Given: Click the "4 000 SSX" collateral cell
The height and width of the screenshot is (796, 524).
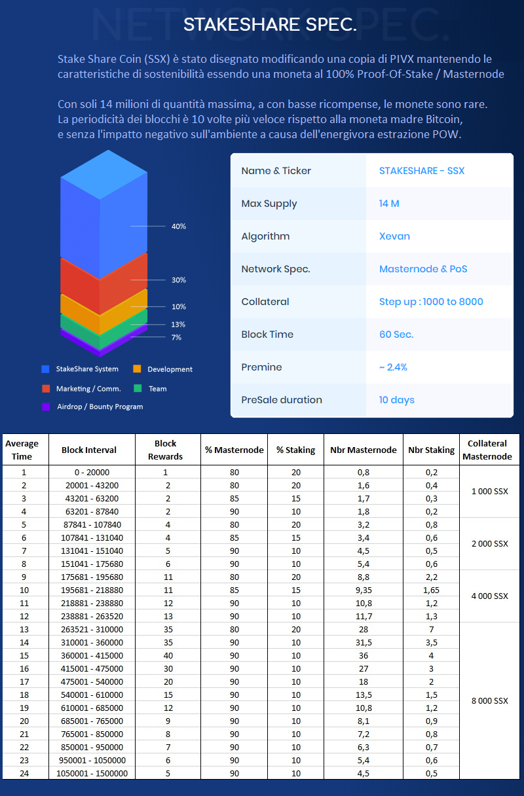Looking at the screenshot, I should tap(490, 596).
